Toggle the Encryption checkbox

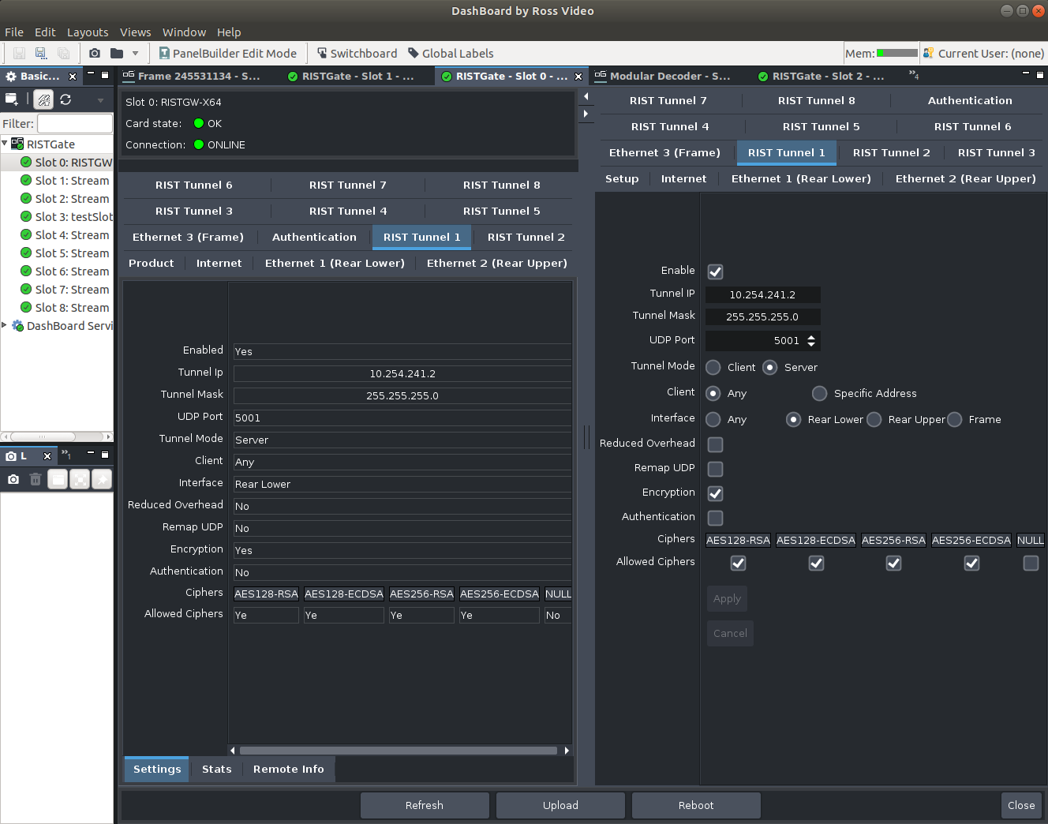tap(715, 493)
